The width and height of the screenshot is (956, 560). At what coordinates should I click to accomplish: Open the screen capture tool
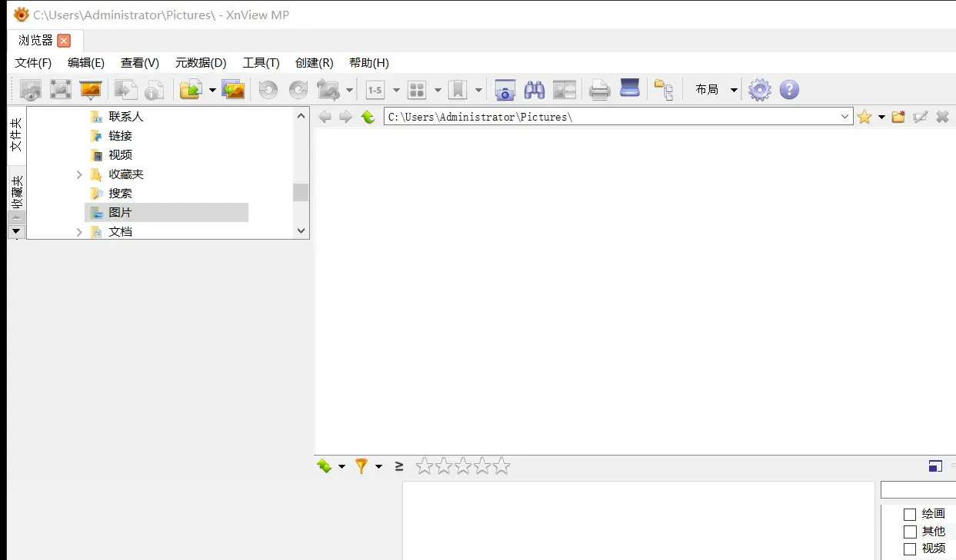(505, 90)
